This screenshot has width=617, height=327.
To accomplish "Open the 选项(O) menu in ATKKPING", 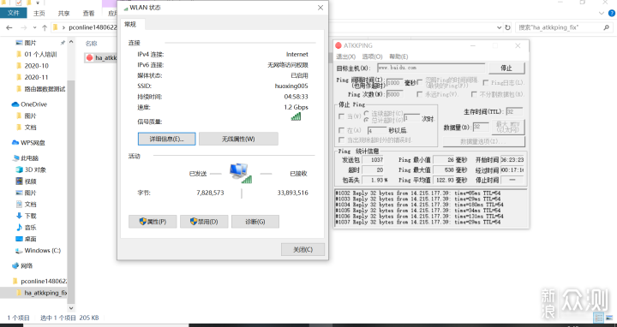I will point(372,56).
